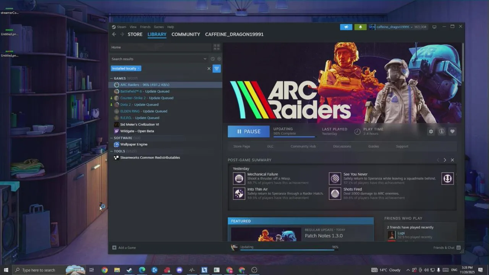Open the Discussions link
489x275 pixels.
pos(342,146)
